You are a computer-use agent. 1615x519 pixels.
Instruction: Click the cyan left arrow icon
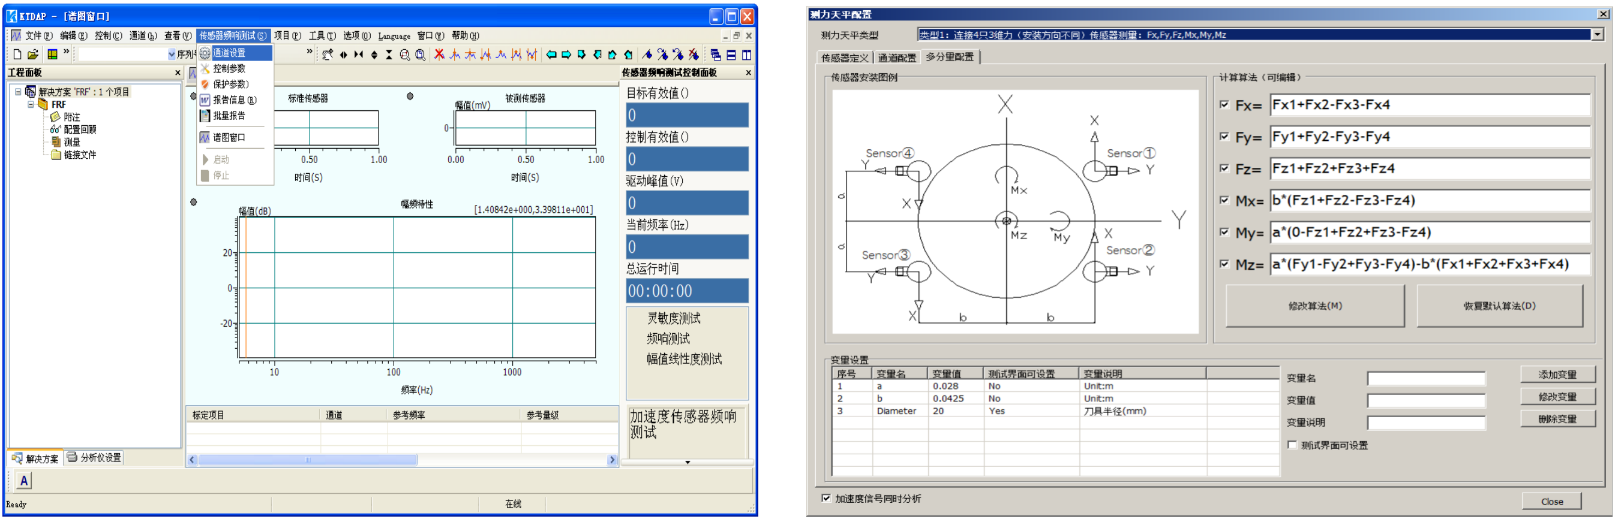click(x=551, y=55)
